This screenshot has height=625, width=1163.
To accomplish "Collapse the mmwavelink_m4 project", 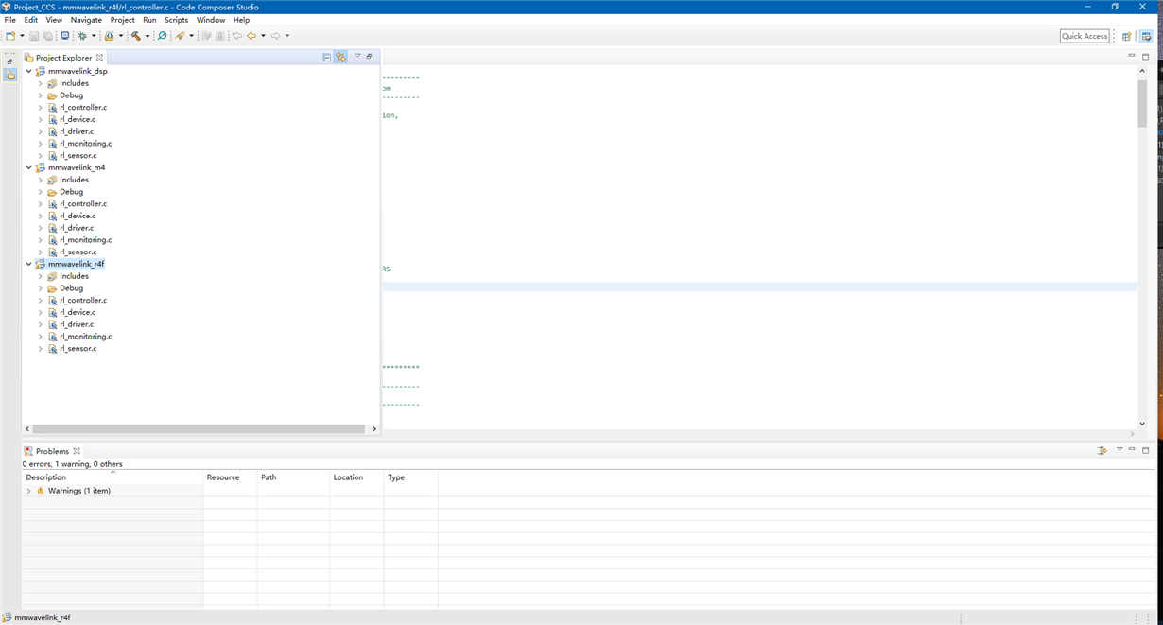I will pyautogui.click(x=29, y=167).
